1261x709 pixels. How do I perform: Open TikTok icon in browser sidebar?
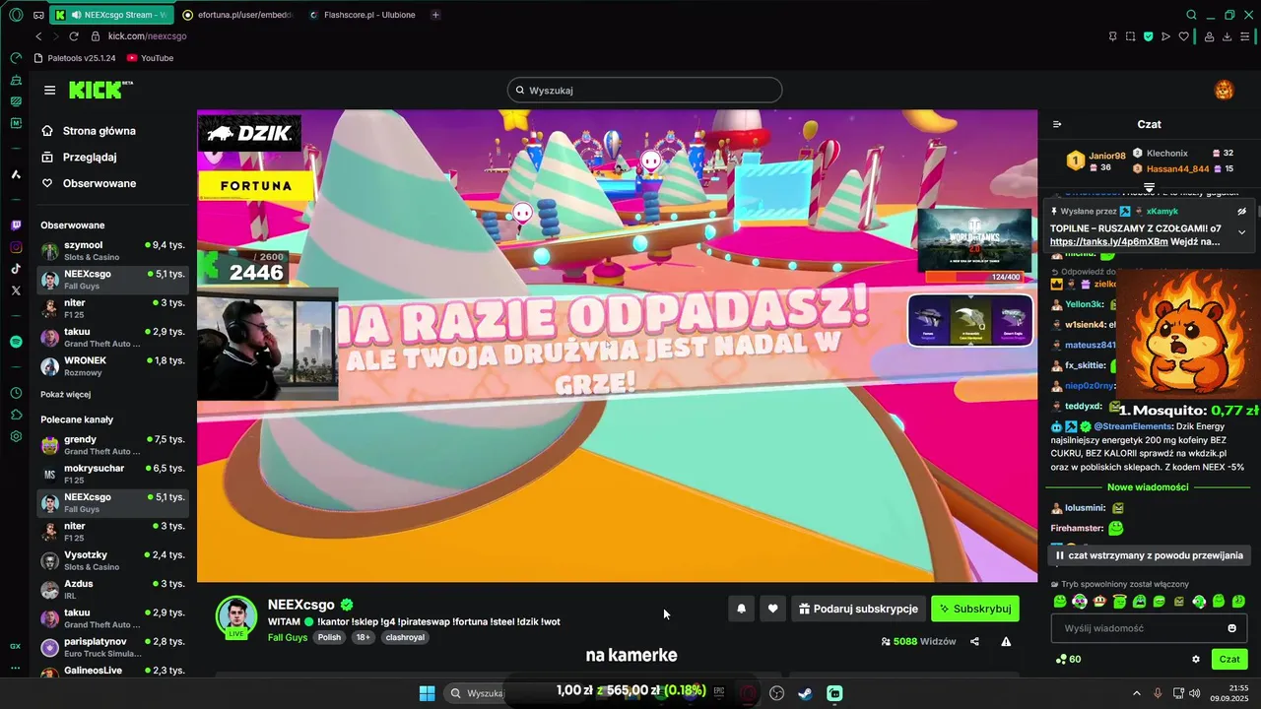(x=16, y=268)
